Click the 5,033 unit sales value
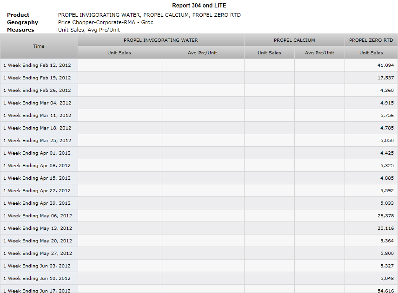The height and width of the screenshot is (293, 398). pyautogui.click(x=387, y=203)
